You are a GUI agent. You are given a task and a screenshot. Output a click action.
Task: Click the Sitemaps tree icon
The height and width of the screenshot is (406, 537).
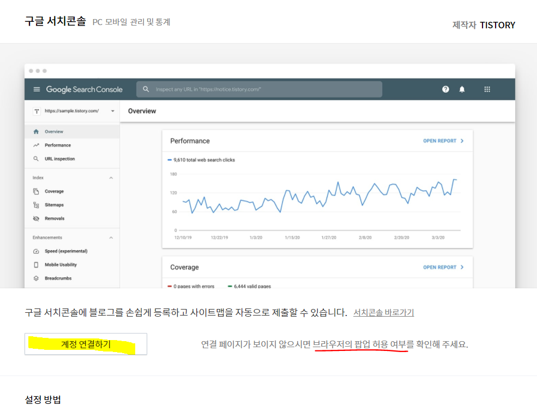pos(36,205)
